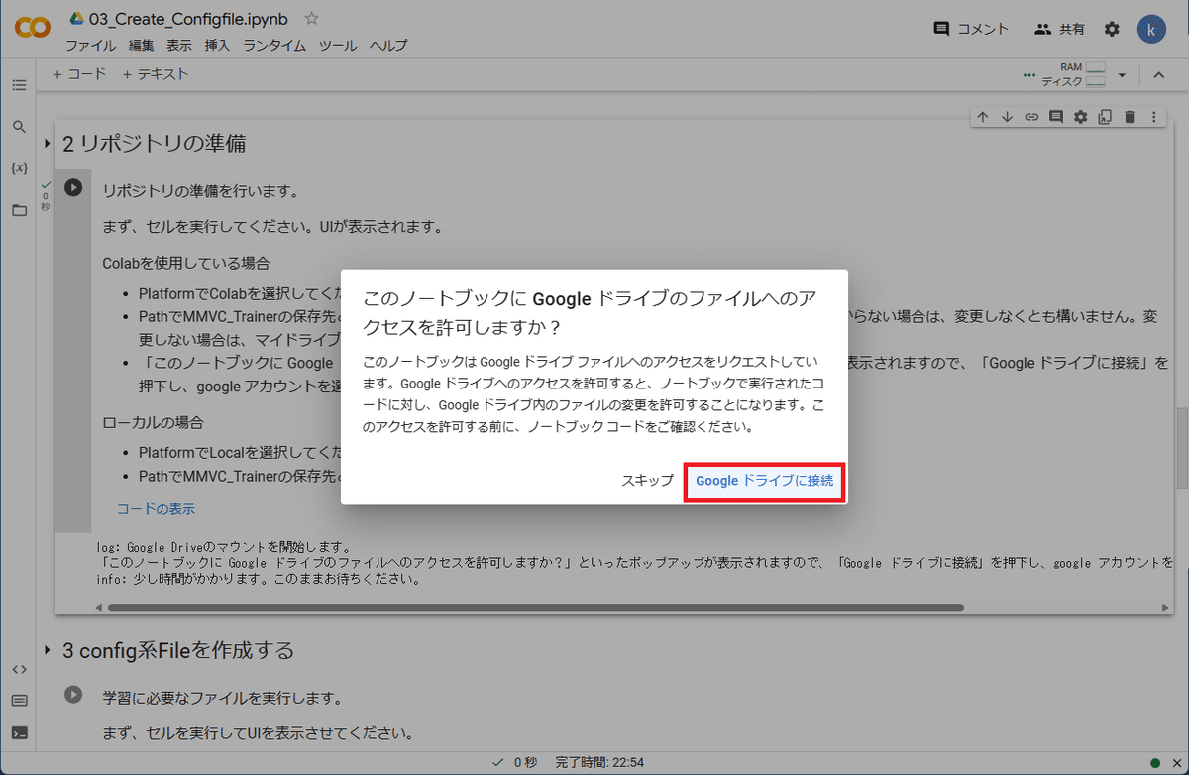Click the section heading 3 config系Fileを作成する
This screenshot has height=775, width=1189.
[x=178, y=651]
